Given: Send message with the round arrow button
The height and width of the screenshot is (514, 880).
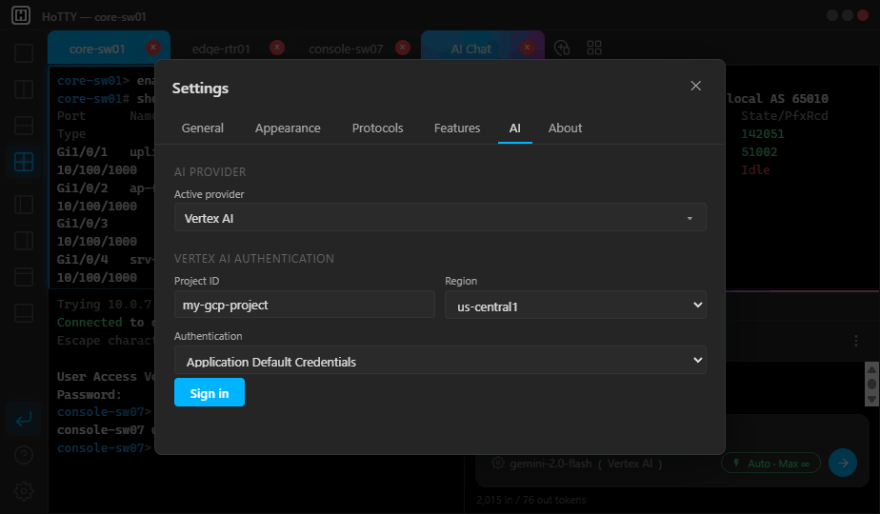Looking at the screenshot, I should (843, 463).
